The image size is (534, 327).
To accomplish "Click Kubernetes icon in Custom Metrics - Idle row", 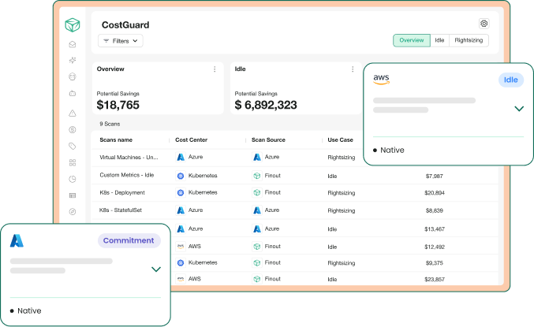I will (x=181, y=176).
